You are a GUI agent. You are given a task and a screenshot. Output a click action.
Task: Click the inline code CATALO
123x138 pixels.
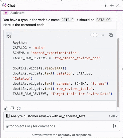(x=67, y=20)
